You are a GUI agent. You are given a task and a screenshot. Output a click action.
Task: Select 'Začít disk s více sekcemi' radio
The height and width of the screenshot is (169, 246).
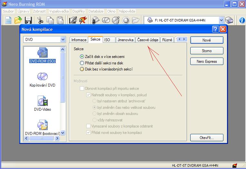[x=82, y=56]
